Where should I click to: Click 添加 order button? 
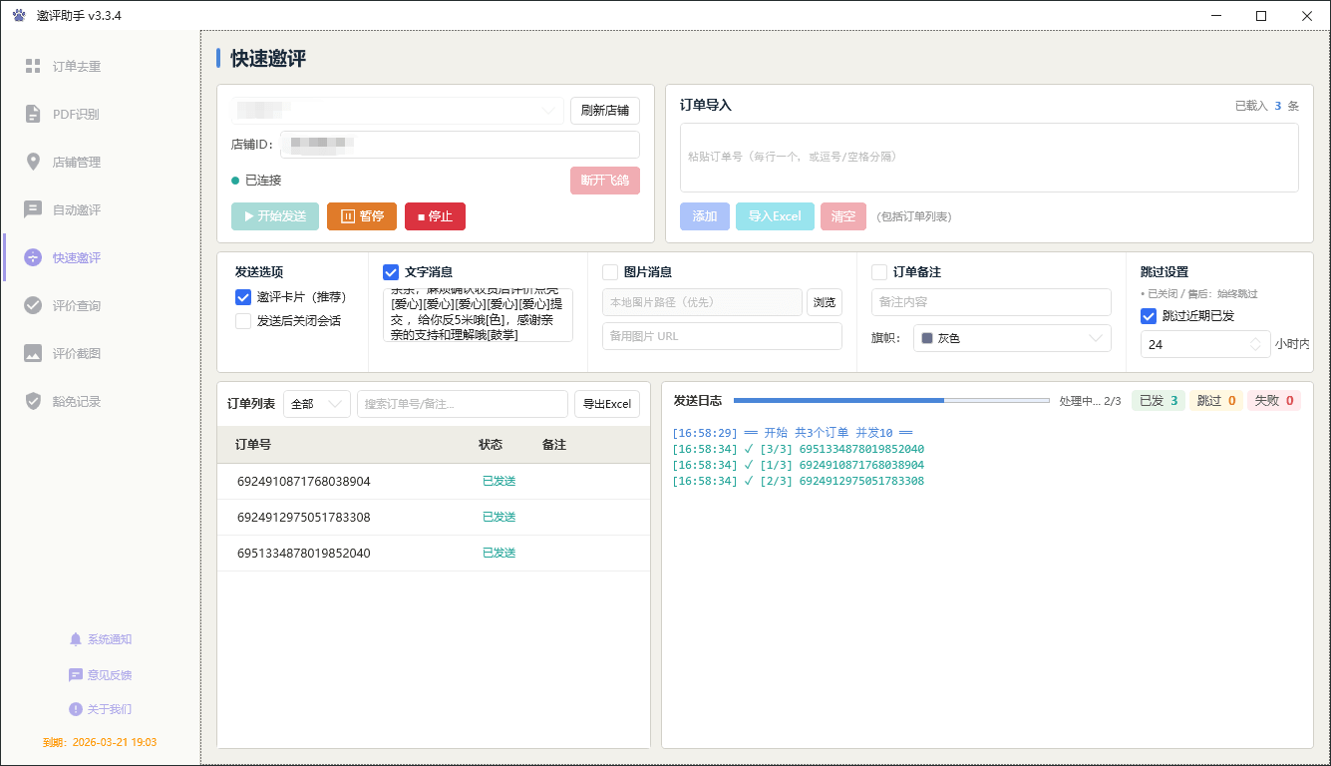coord(704,216)
